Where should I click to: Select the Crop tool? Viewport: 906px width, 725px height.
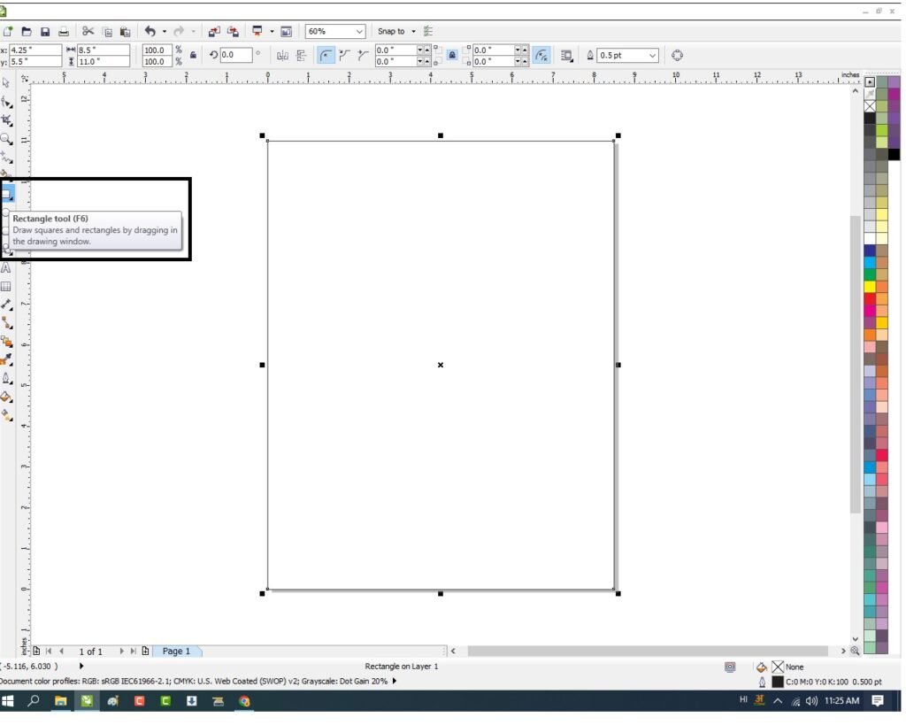pyautogui.click(x=6, y=120)
